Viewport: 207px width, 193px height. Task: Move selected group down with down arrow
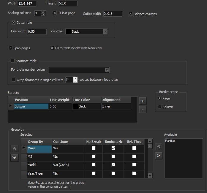pos(14,158)
